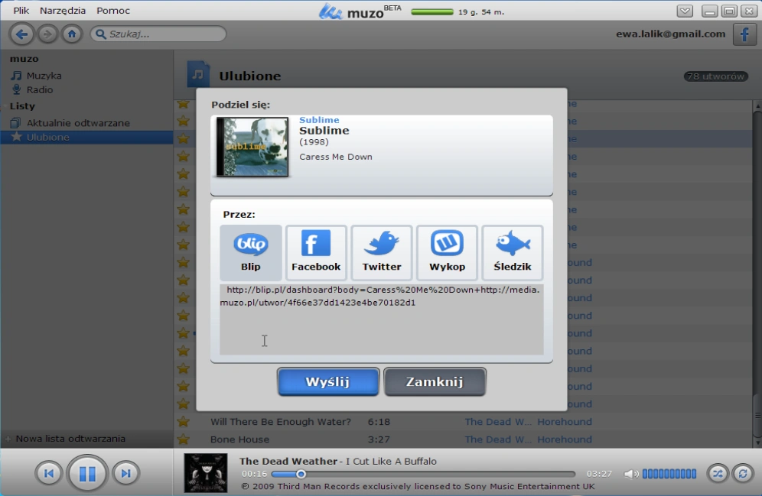Choose Facebook as sharing service
This screenshot has width=762, height=496.
(x=316, y=252)
